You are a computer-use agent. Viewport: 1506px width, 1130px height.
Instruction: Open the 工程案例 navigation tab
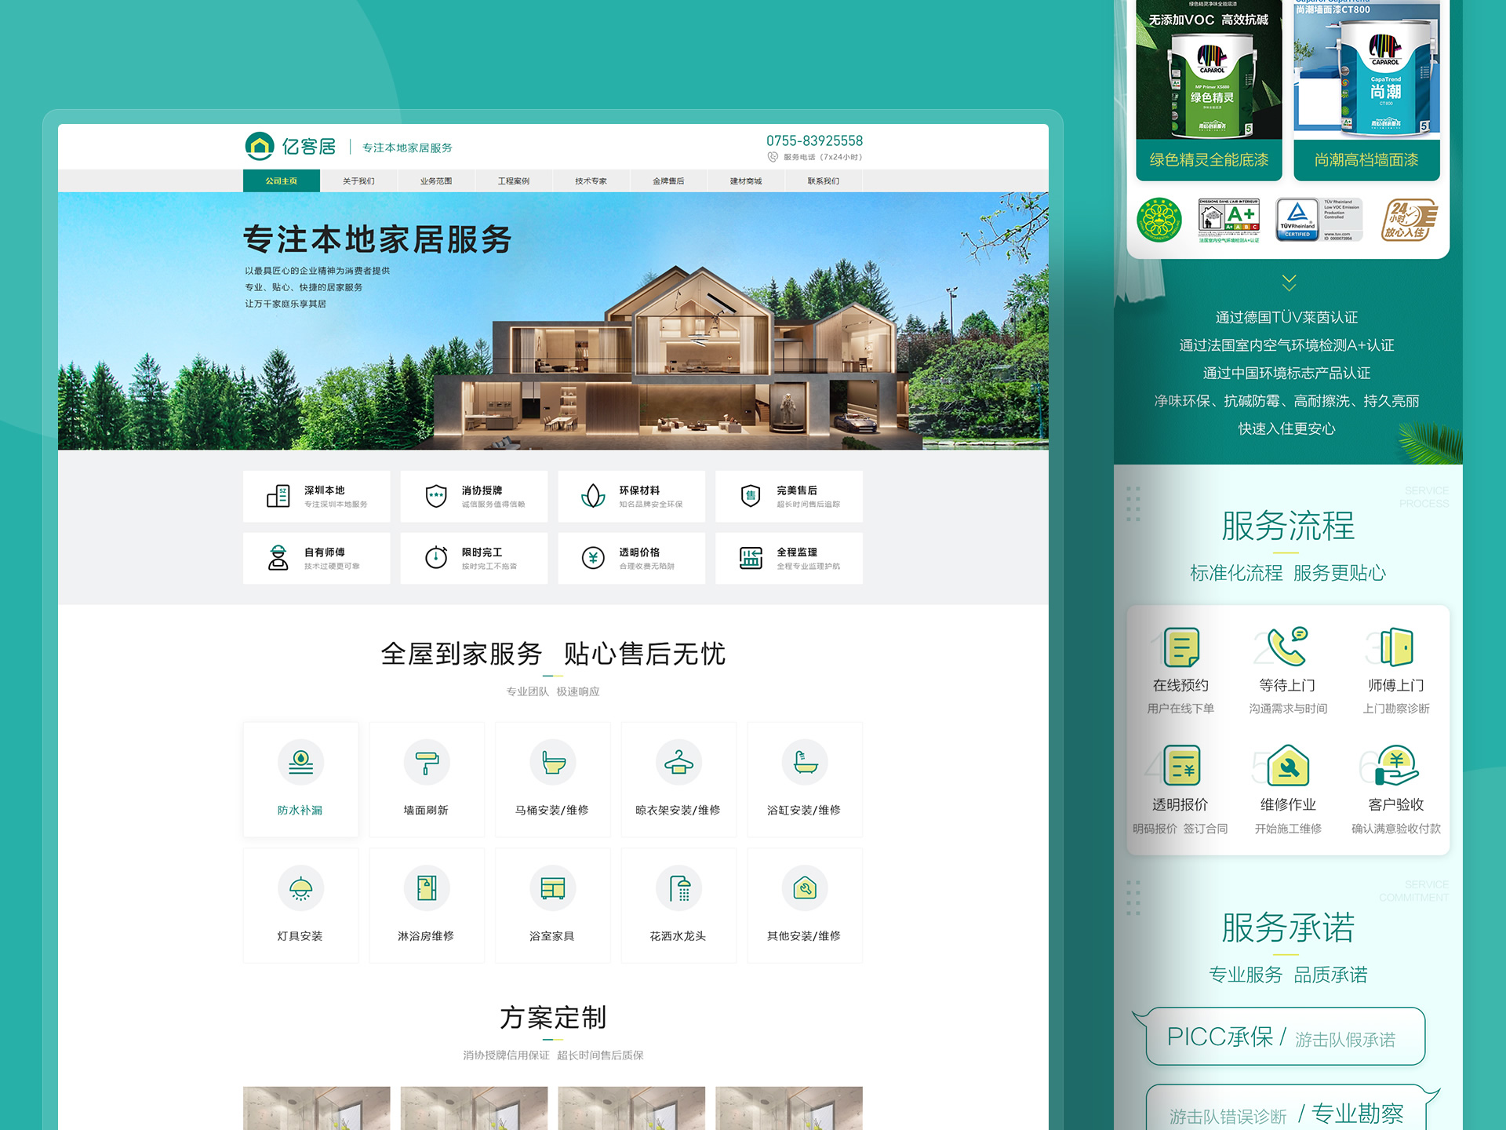coord(514,181)
